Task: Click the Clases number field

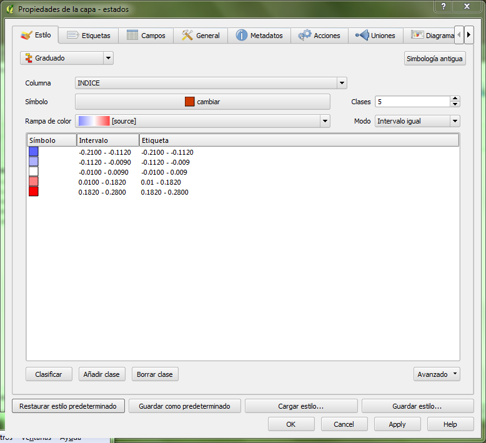Action: click(x=412, y=102)
